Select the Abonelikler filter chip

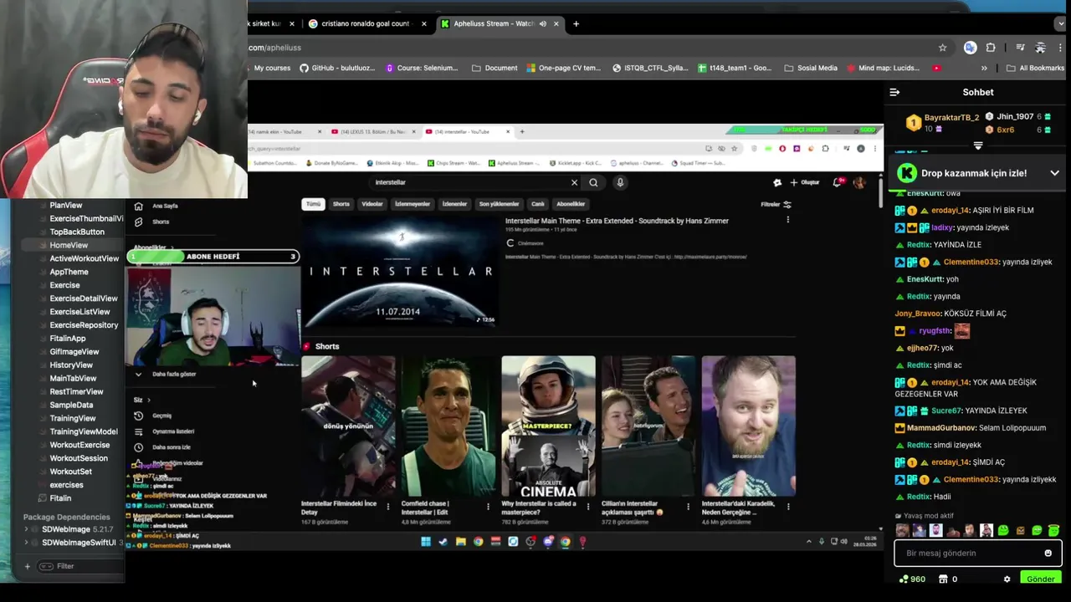click(x=571, y=204)
